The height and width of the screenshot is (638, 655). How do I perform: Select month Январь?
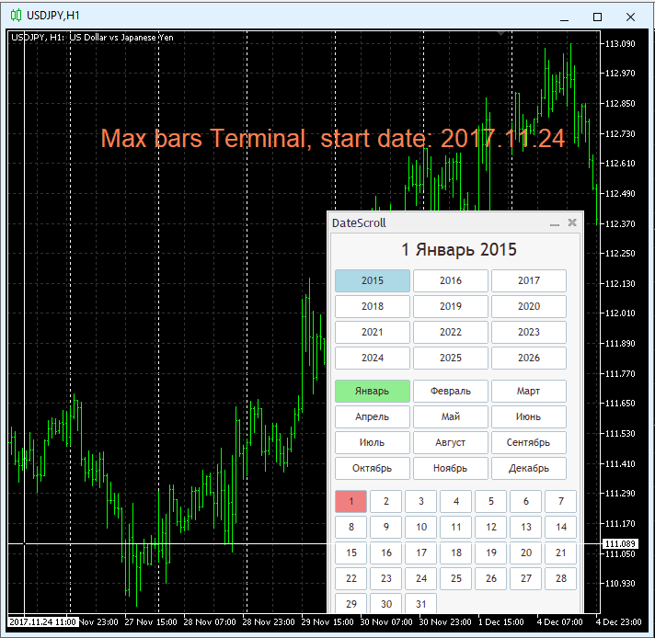tap(373, 392)
